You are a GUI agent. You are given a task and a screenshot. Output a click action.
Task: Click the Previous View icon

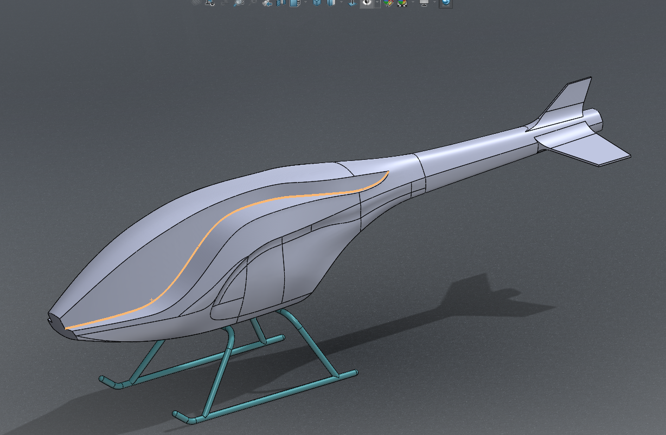click(x=267, y=3)
